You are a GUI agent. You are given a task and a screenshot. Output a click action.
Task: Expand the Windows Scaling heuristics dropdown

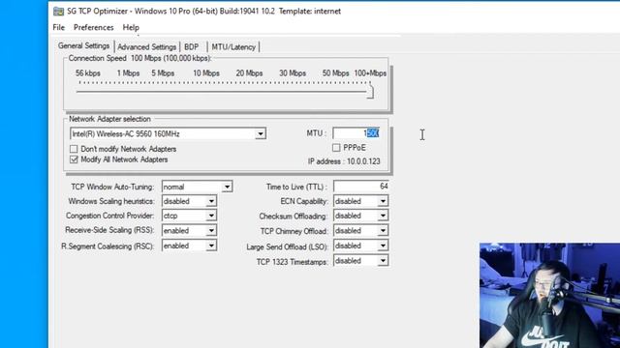coord(189,201)
